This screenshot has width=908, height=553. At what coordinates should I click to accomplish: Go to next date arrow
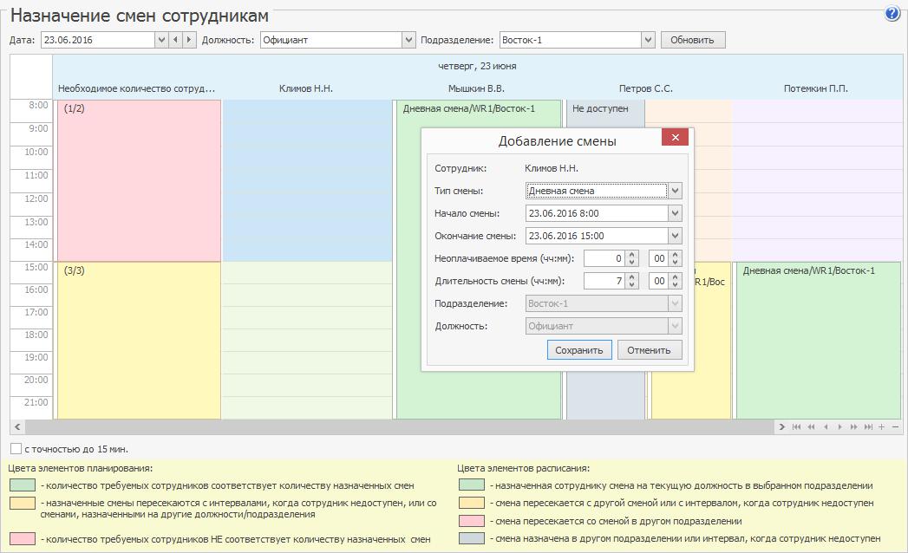click(189, 40)
